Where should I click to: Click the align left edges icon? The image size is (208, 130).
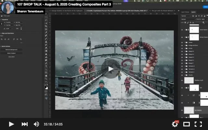2,39
